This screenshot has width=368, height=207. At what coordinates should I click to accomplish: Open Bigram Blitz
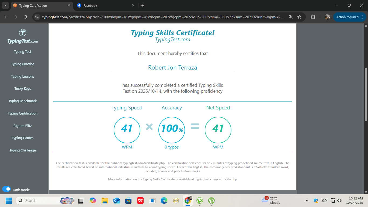[x=23, y=126]
